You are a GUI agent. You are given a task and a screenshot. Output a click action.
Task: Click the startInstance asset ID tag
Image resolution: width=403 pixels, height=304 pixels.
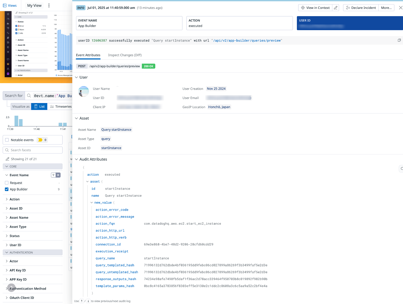111,148
